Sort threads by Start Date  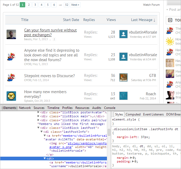pyautogui.click(x=71, y=20)
